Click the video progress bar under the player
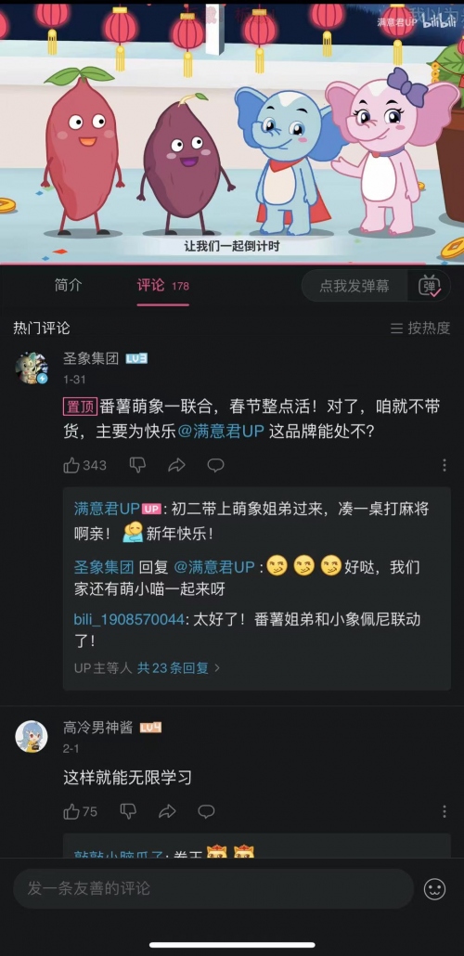Viewport: 464px width, 956px height. tap(232, 264)
